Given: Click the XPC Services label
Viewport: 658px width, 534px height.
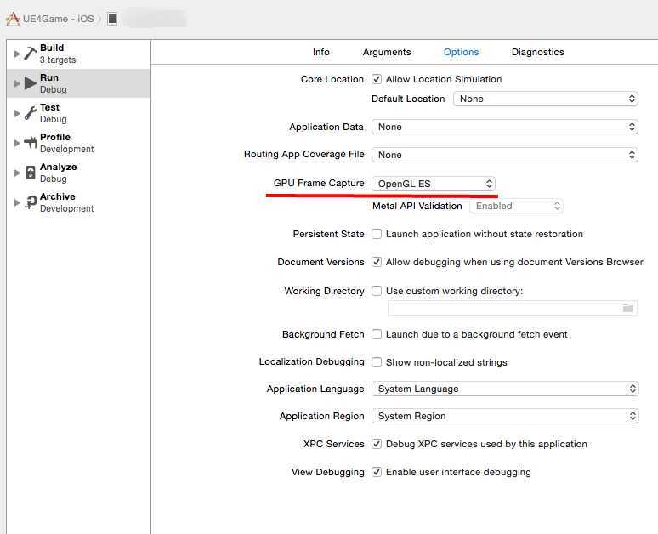Looking at the screenshot, I should tap(333, 444).
